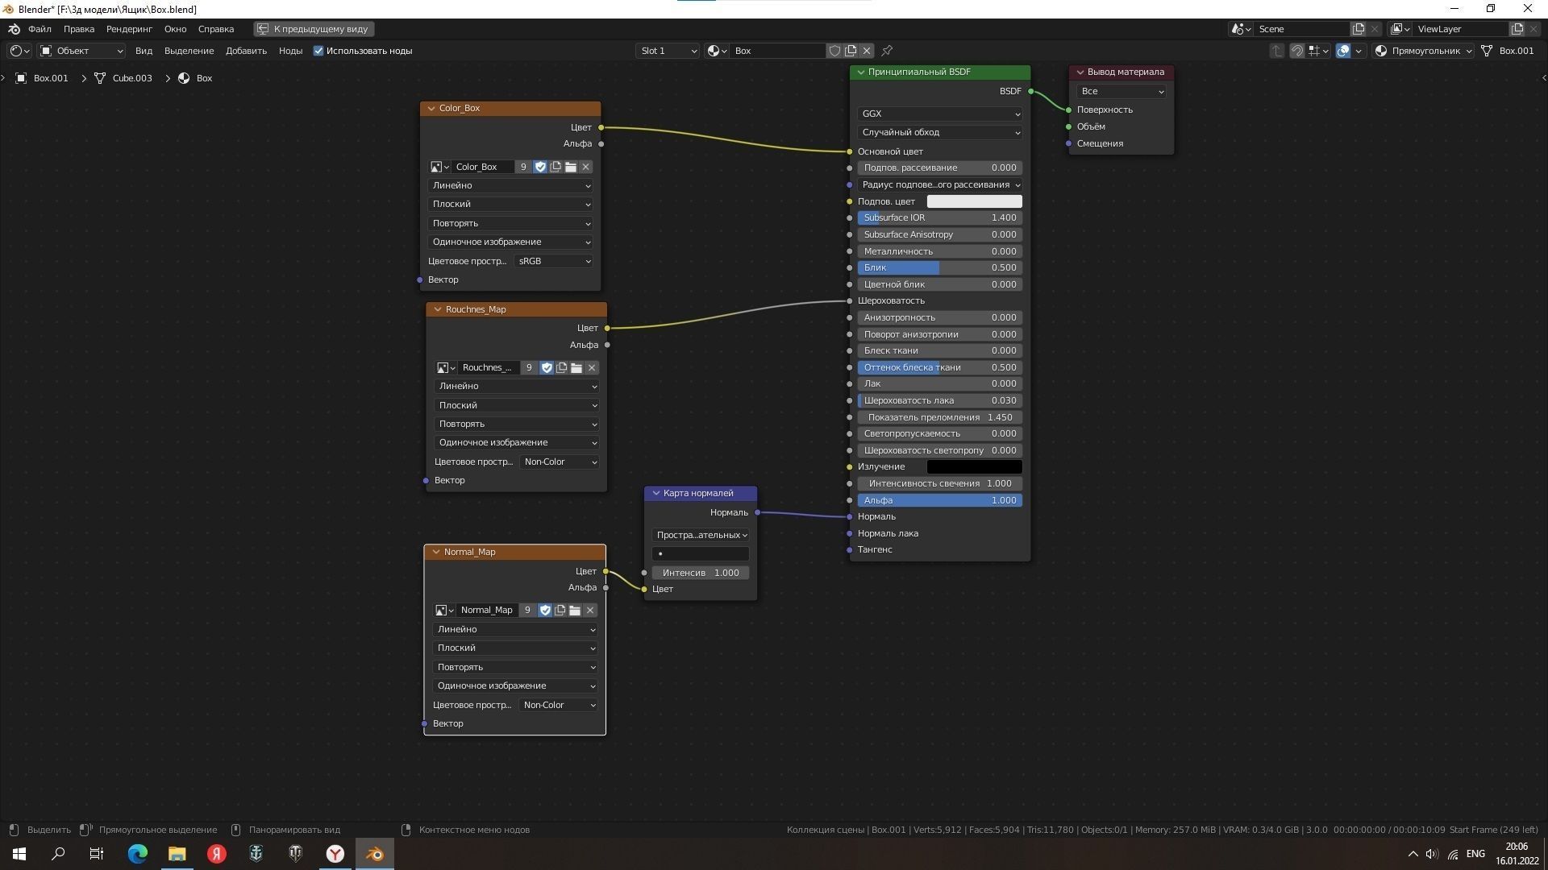Click new material copy icon next to Box

pos(851,51)
